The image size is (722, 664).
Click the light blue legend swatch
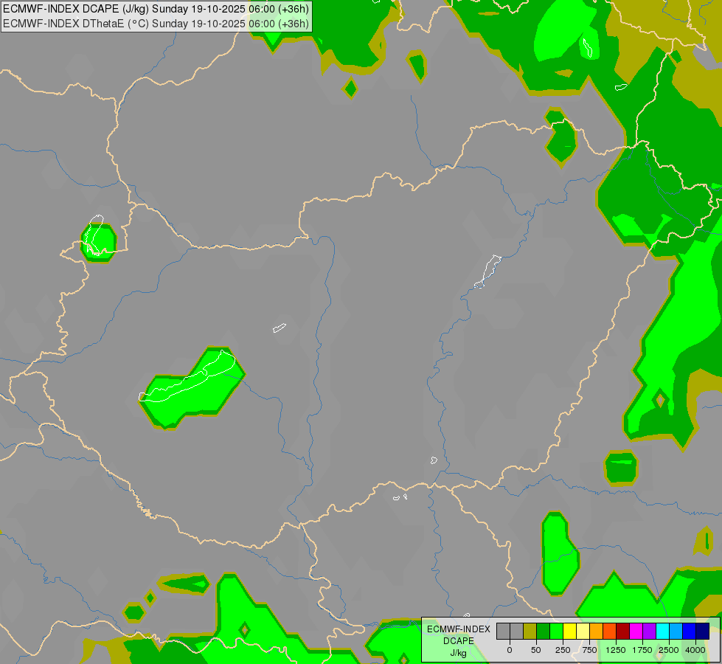(x=676, y=632)
